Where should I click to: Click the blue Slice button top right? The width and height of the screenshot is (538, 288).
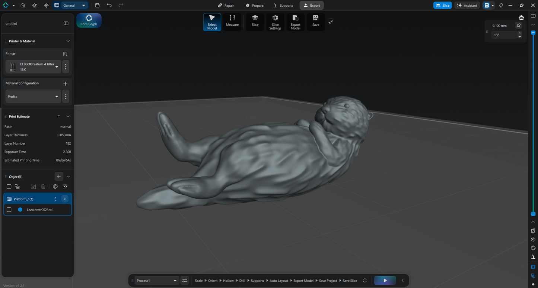click(x=442, y=6)
